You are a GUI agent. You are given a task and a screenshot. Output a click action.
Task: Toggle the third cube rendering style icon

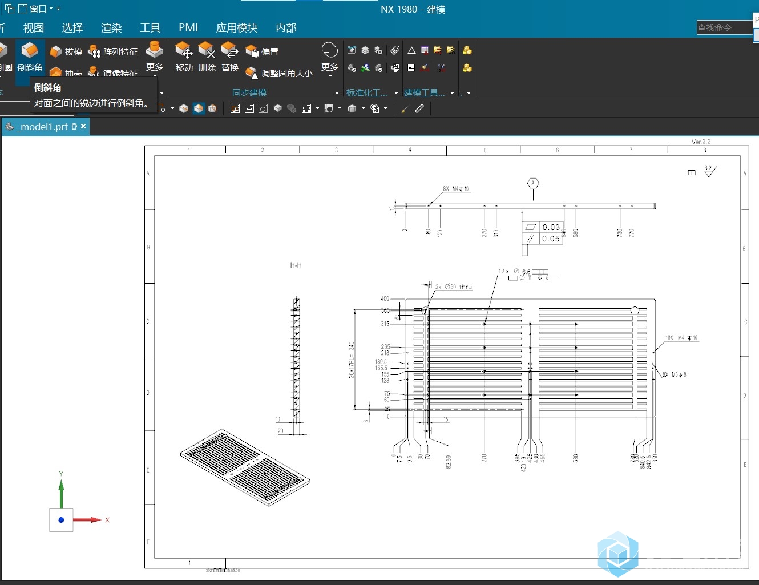pos(212,108)
